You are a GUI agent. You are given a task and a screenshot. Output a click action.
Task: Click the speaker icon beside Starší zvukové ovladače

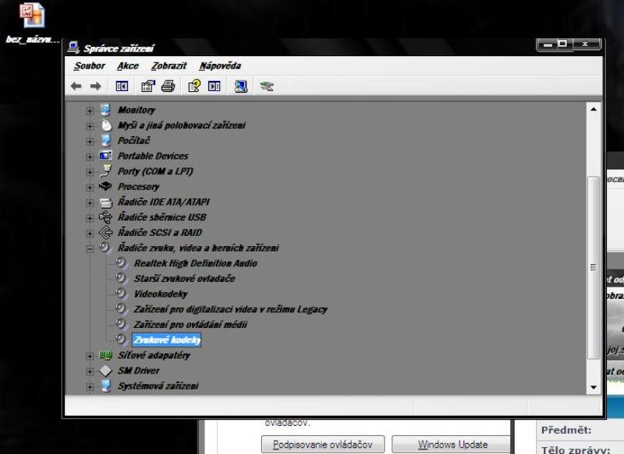coord(122,278)
